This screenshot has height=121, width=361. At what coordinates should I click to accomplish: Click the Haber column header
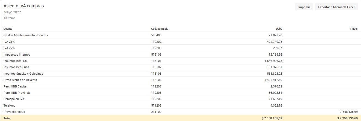(354, 29)
